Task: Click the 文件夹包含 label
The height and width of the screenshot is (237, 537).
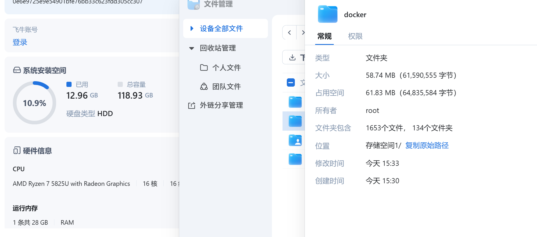Action: coord(333,128)
